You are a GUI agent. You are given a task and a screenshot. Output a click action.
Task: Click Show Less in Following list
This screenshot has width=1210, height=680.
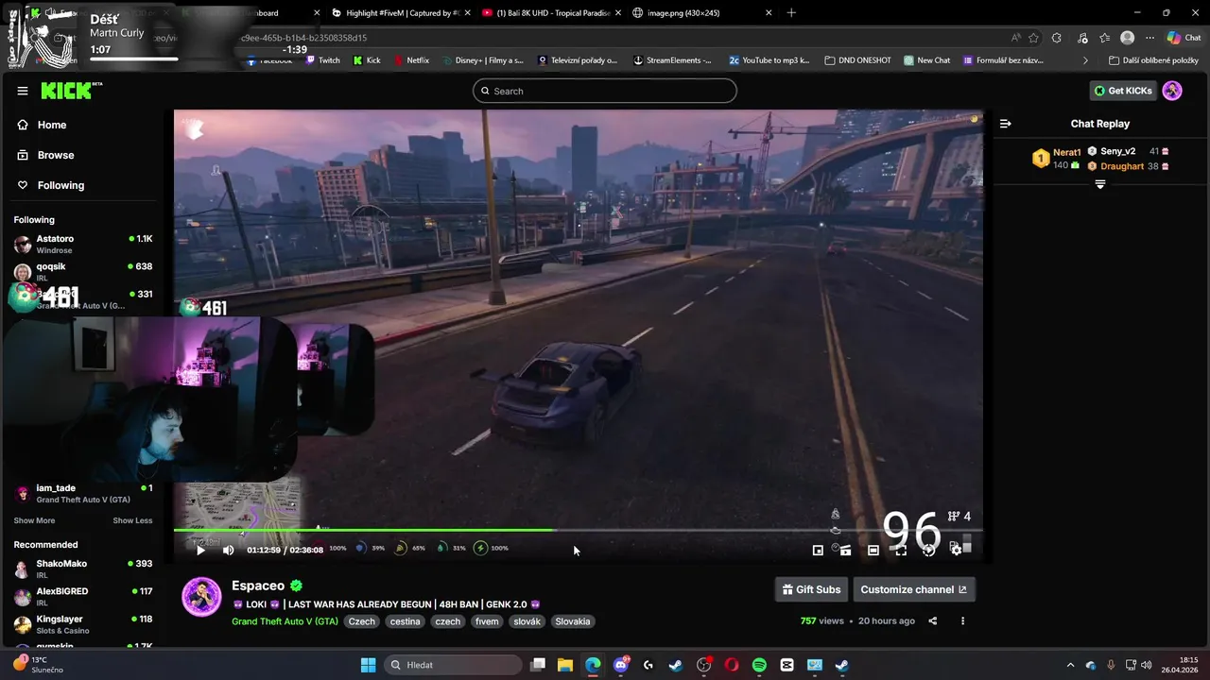132,520
